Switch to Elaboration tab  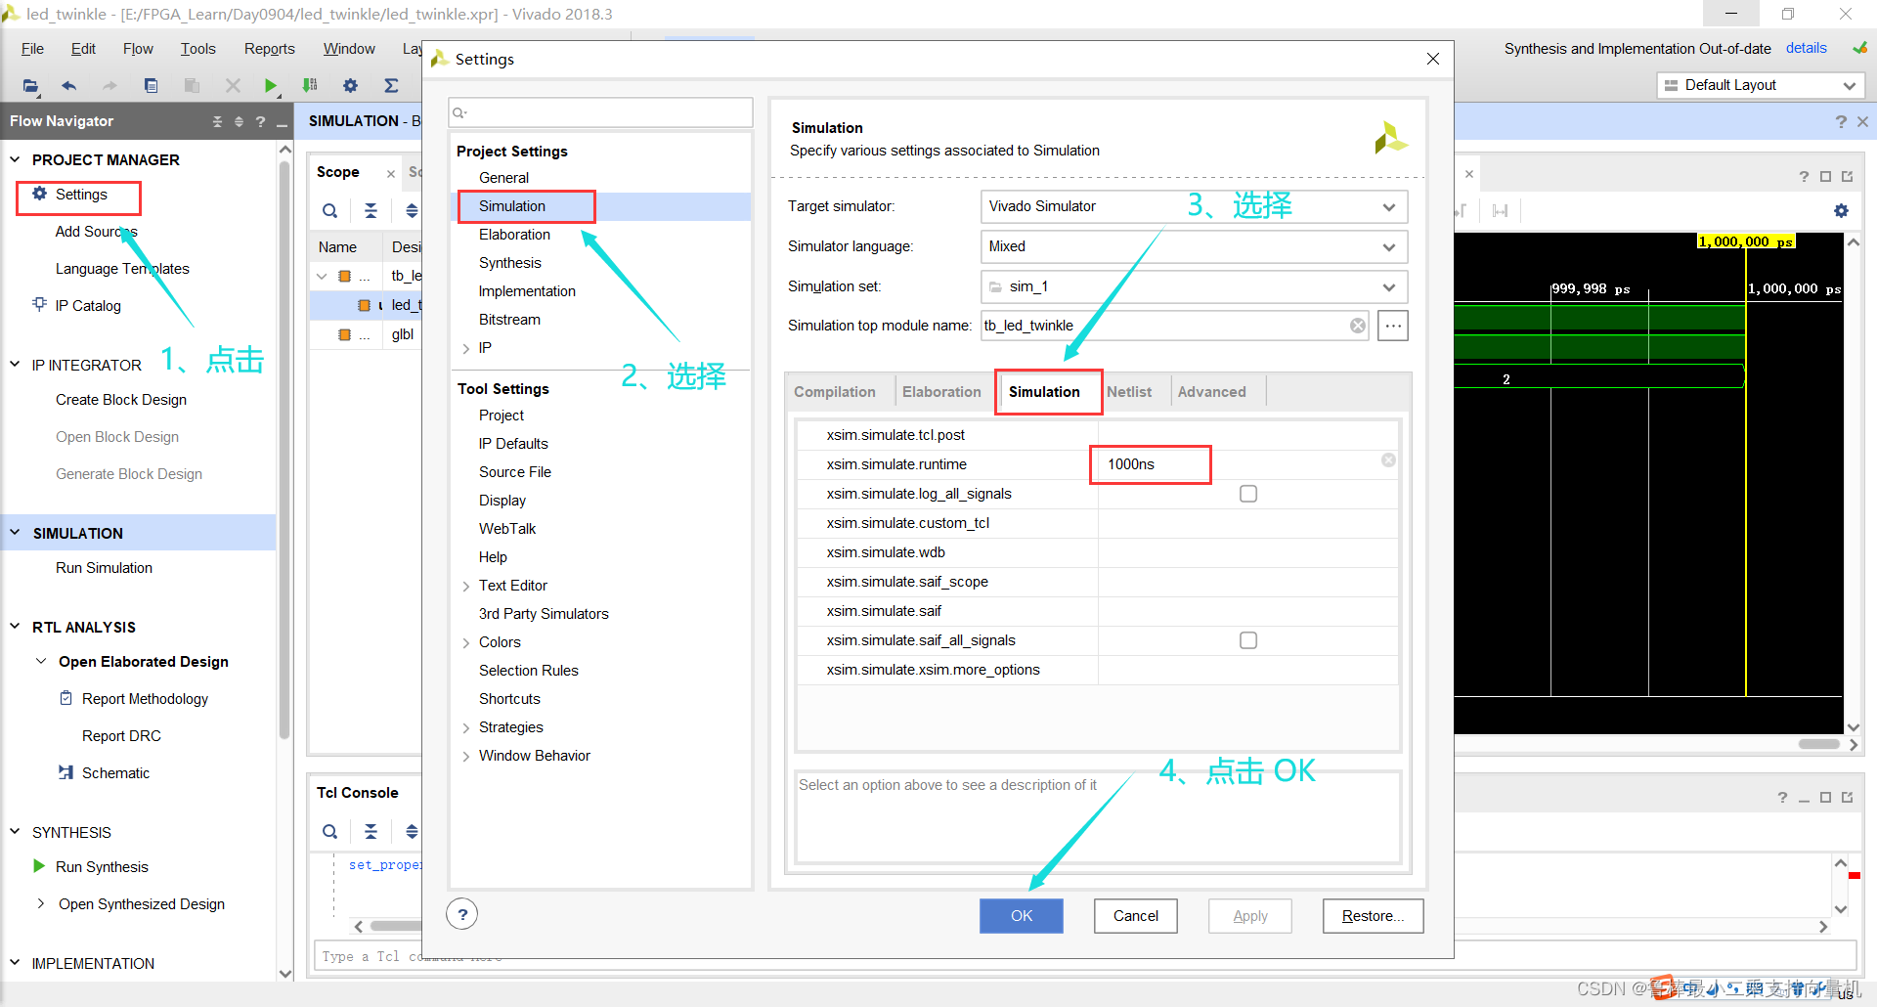click(x=941, y=391)
